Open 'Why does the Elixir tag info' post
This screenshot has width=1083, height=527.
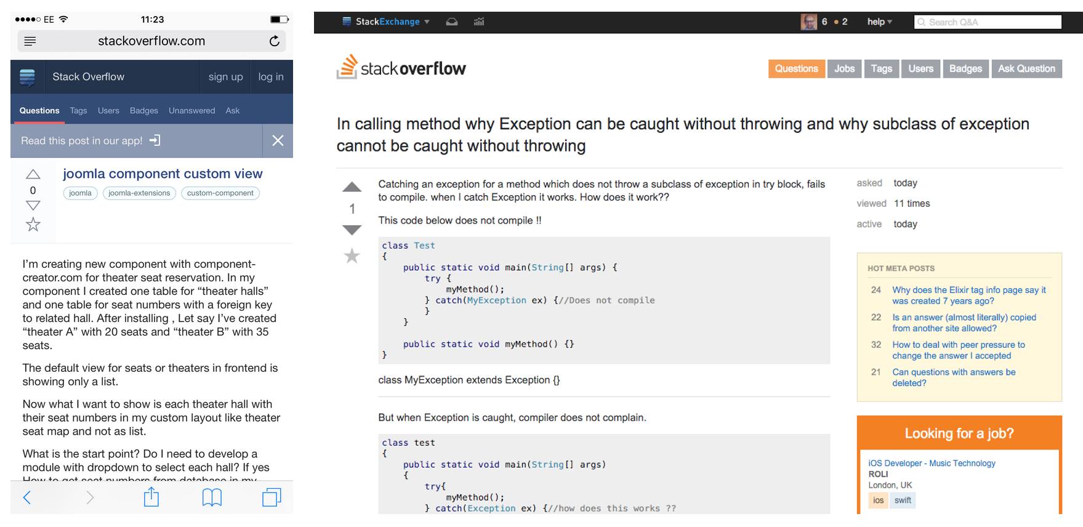[969, 296]
